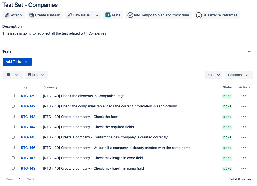Expand the bulk select checkbox dropdown
Image resolution: width=257 pixels, height=186 pixels.
click(17, 75)
